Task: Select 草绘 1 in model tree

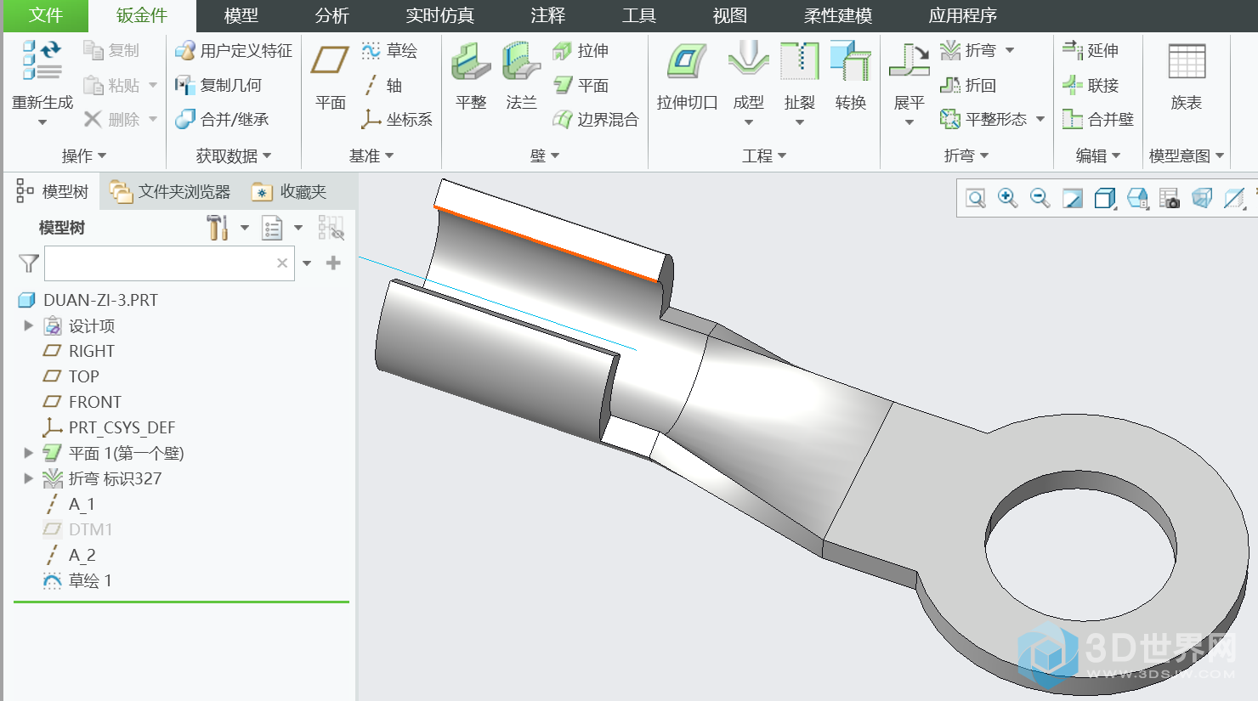Action: click(x=77, y=580)
